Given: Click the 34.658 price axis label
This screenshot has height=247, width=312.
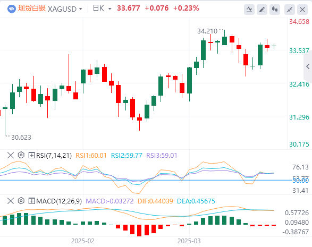Looking at the screenshot, I should click(299, 22).
